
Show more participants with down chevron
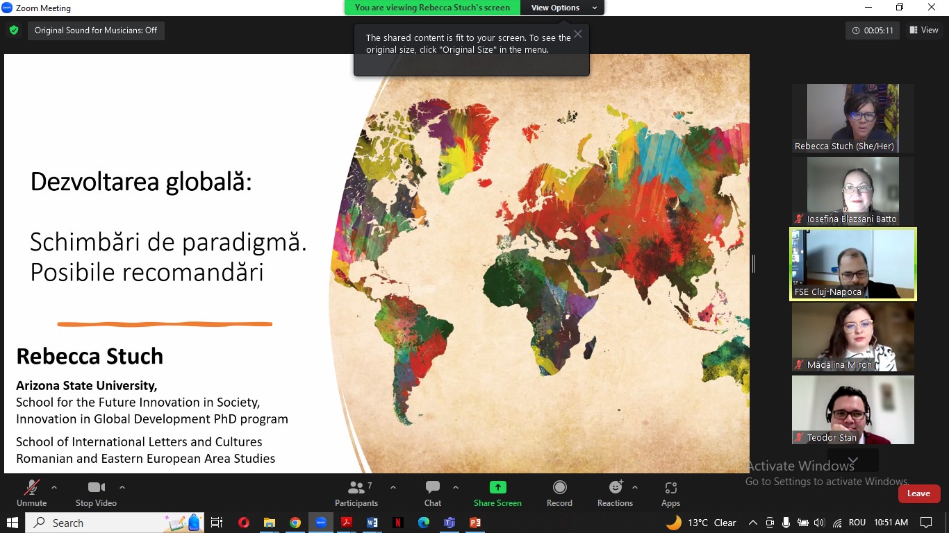click(853, 460)
